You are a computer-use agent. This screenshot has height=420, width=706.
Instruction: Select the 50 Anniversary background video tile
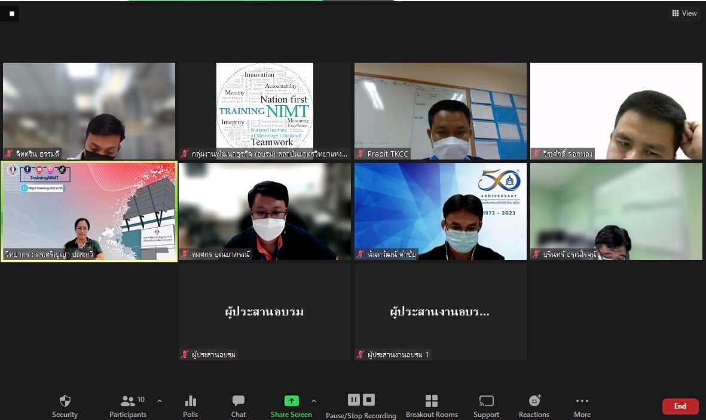point(441,211)
